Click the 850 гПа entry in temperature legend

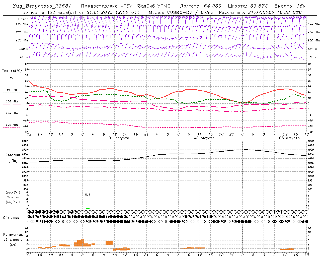coord(12,102)
